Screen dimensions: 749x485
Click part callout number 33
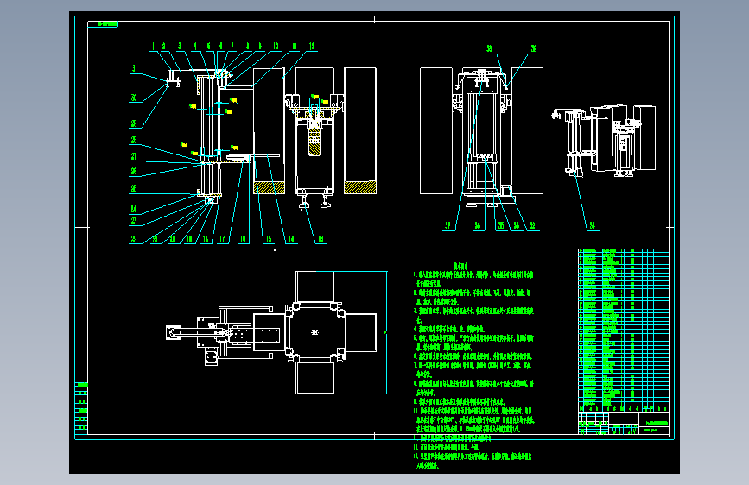517,226
